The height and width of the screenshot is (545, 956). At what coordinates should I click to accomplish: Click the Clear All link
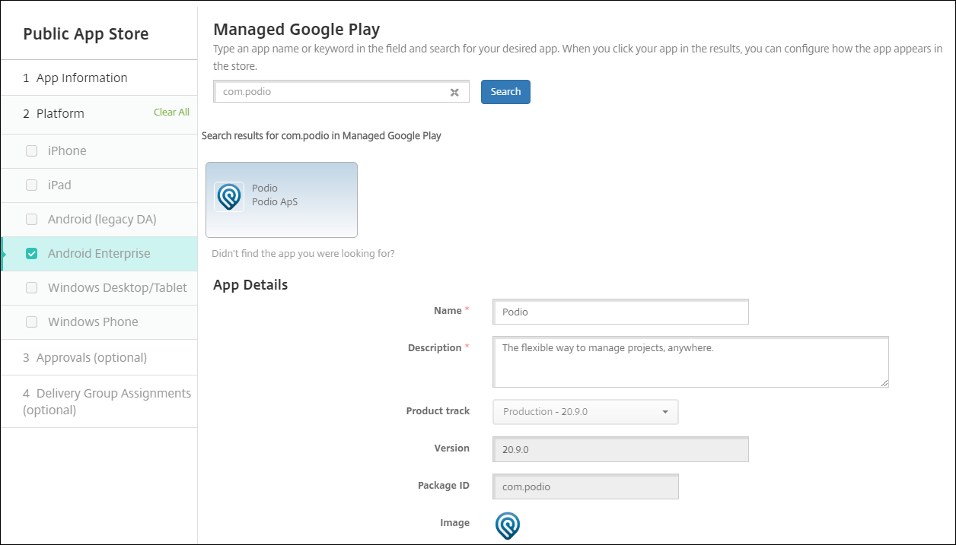click(171, 112)
